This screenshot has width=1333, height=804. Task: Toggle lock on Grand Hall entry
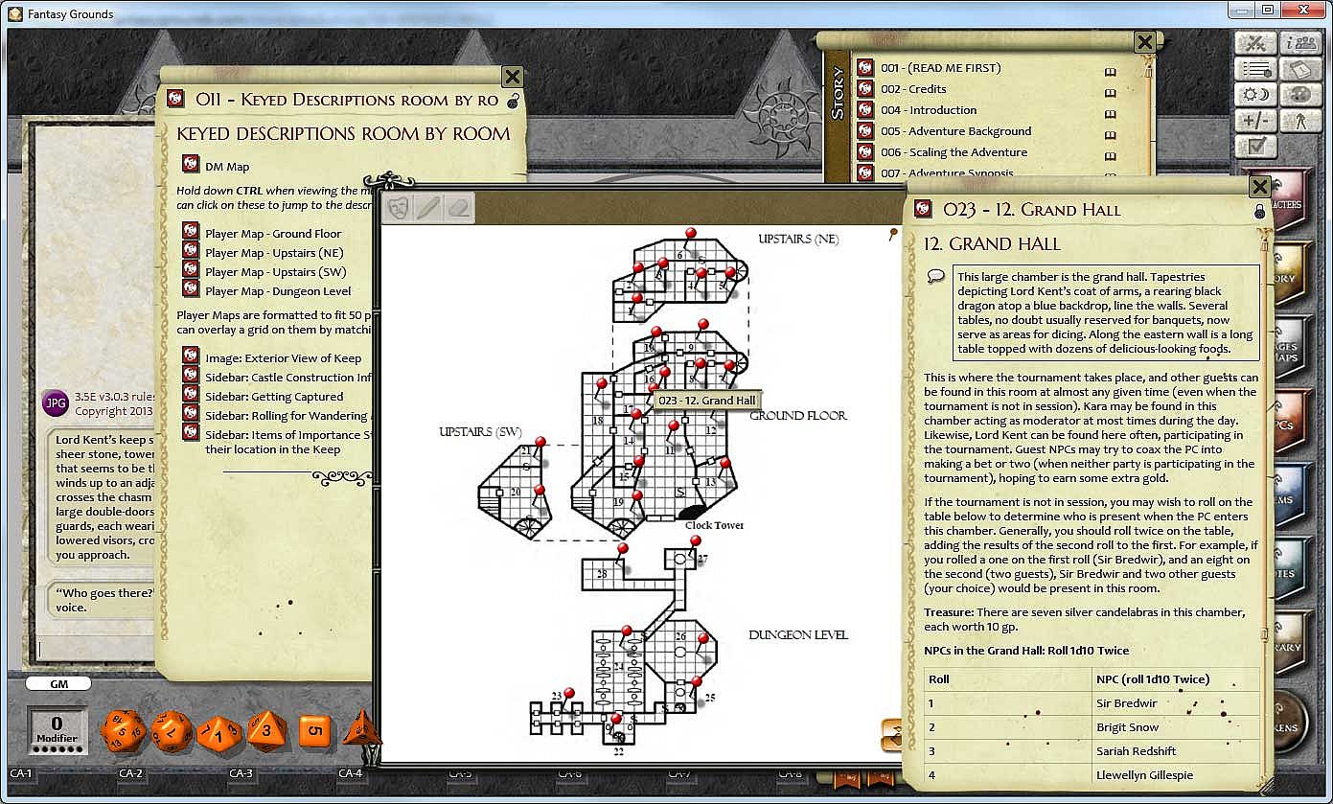[1259, 211]
